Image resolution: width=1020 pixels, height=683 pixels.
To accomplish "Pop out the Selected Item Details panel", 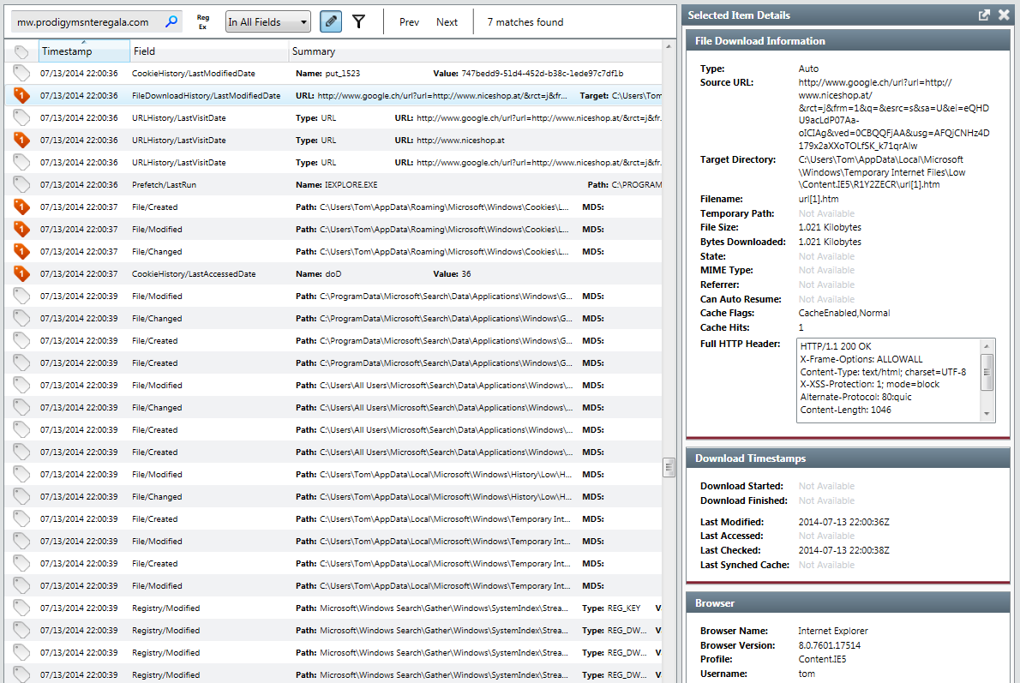I will [x=984, y=15].
